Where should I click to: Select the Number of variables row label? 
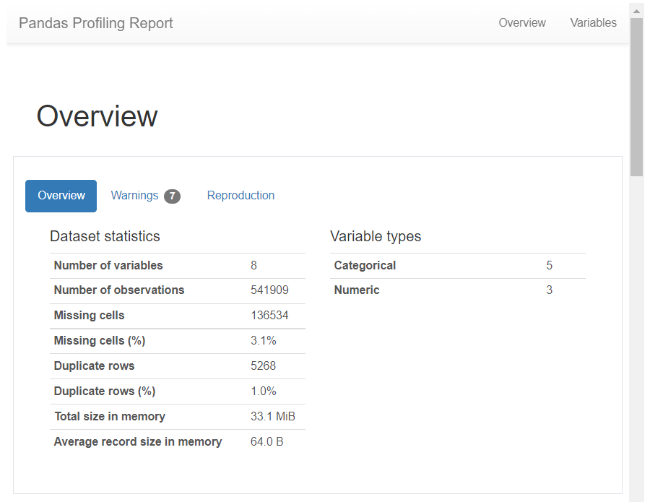coord(108,266)
